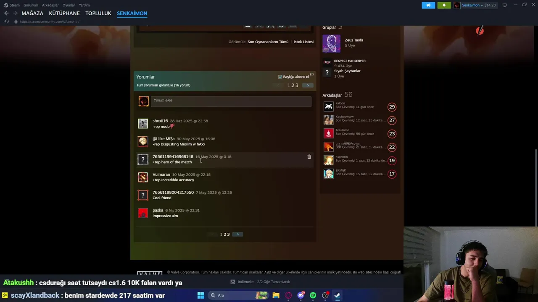Image resolution: width=538 pixels, height=302 pixels.
Task: Open friend Kachoowww's avatar
Action: [x=328, y=120]
